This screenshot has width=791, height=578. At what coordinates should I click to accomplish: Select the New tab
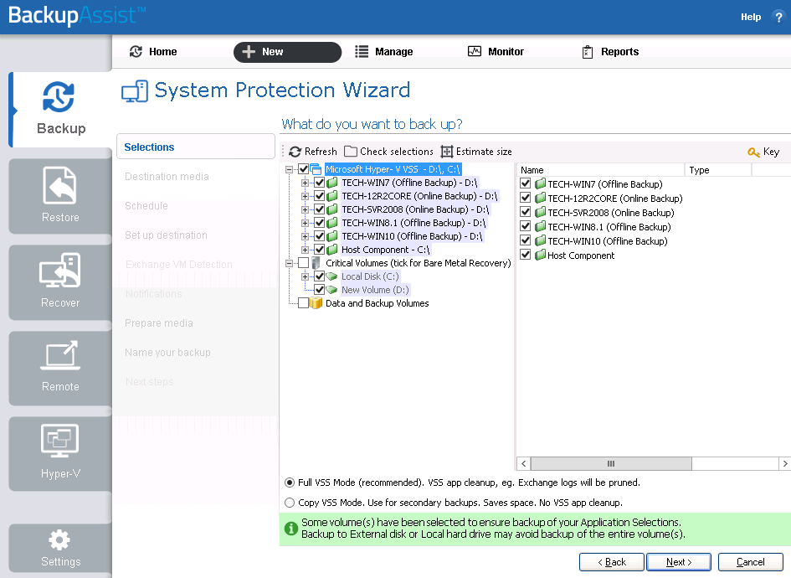[x=288, y=52]
